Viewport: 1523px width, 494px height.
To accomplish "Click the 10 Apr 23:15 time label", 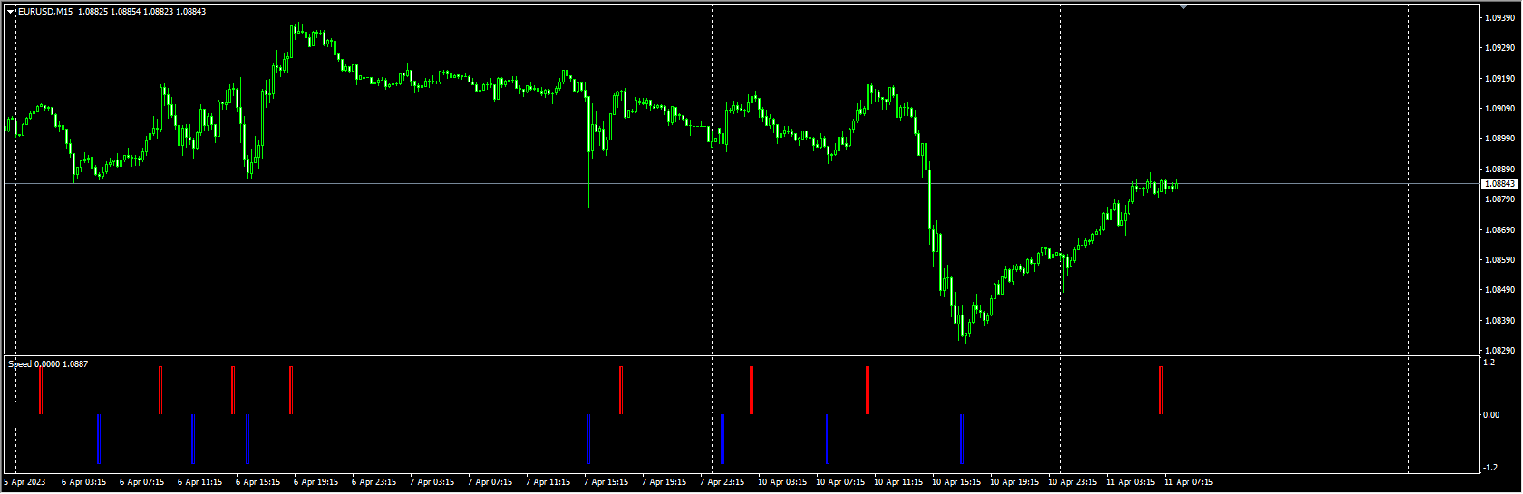I will 1072,482.
